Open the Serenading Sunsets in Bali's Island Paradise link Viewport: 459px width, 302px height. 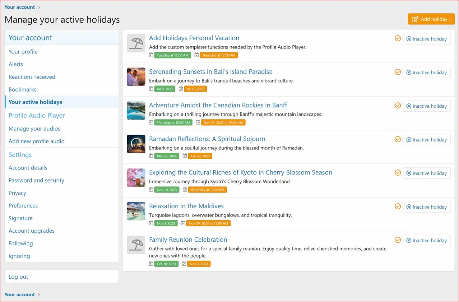(210, 71)
